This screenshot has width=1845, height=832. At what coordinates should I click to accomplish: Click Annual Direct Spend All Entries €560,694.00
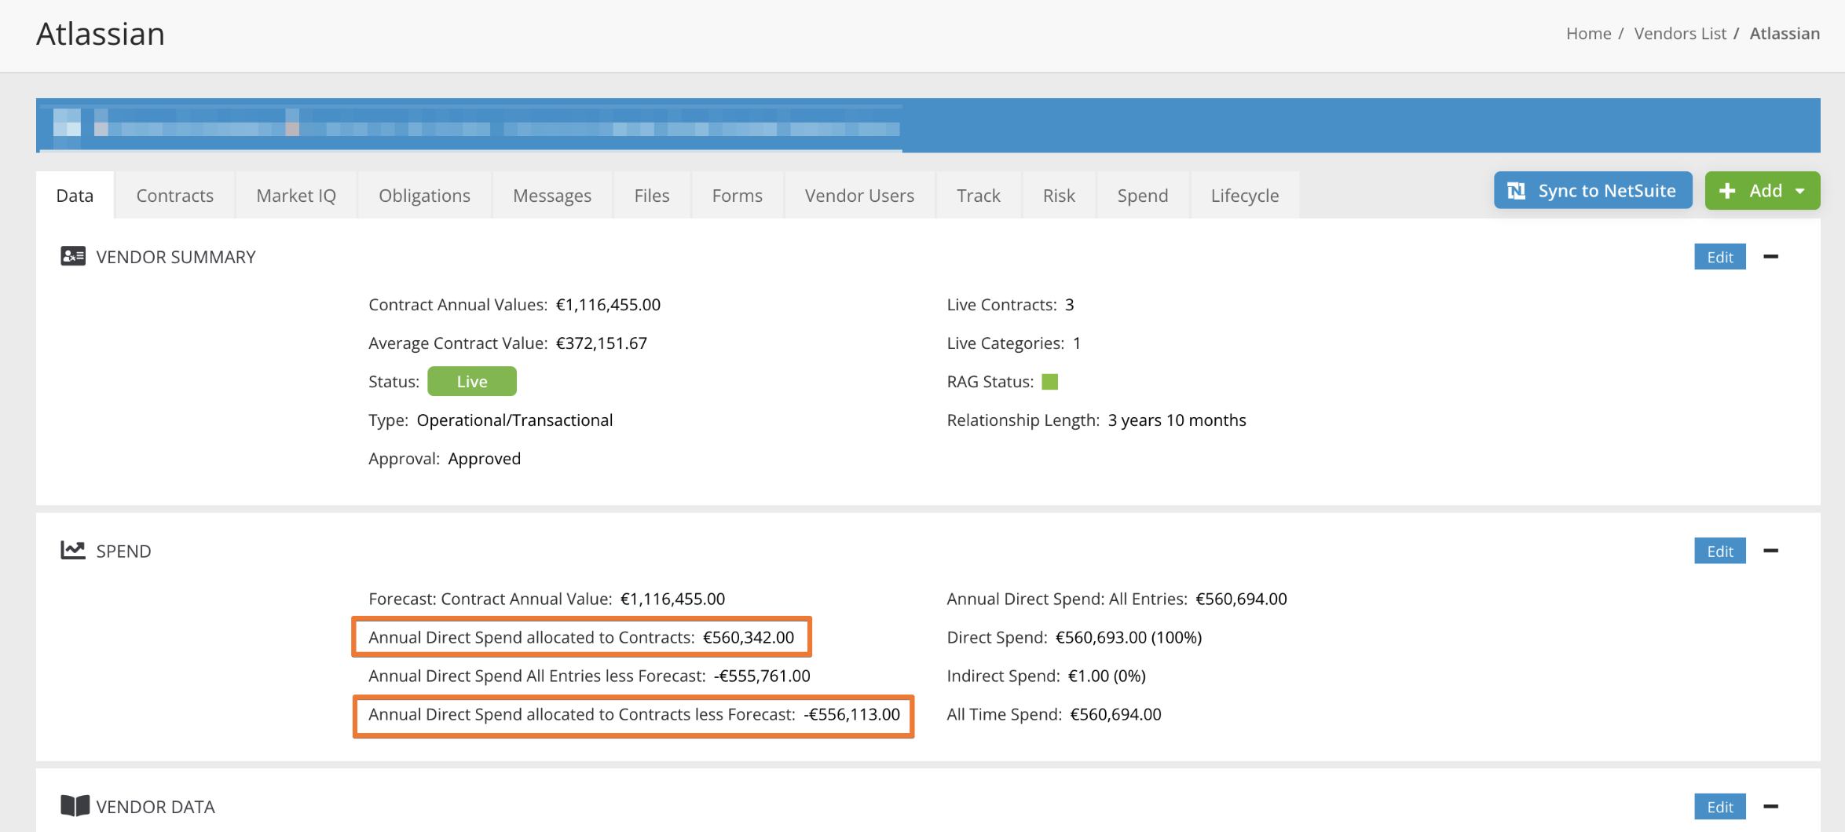coord(1241,599)
